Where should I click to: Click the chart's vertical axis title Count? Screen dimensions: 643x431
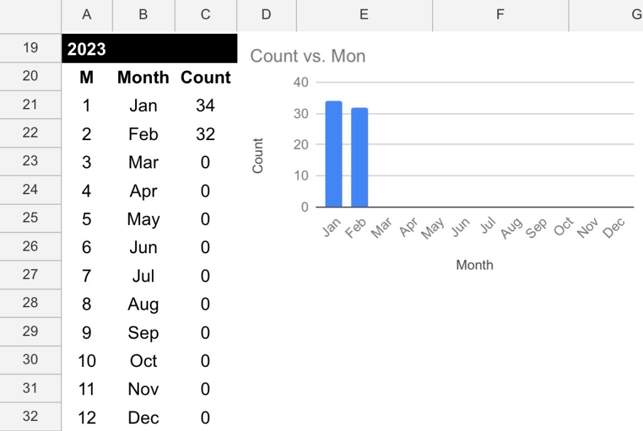pyautogui.click(x=257, y=156)
